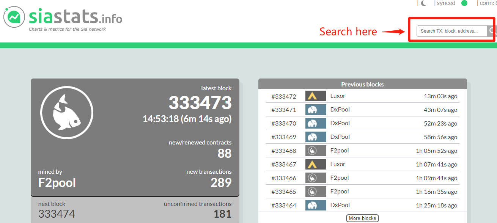The height and width of the screenshot is (223, 497).
Task: Open block #333468 link
Action: point(283,151)
